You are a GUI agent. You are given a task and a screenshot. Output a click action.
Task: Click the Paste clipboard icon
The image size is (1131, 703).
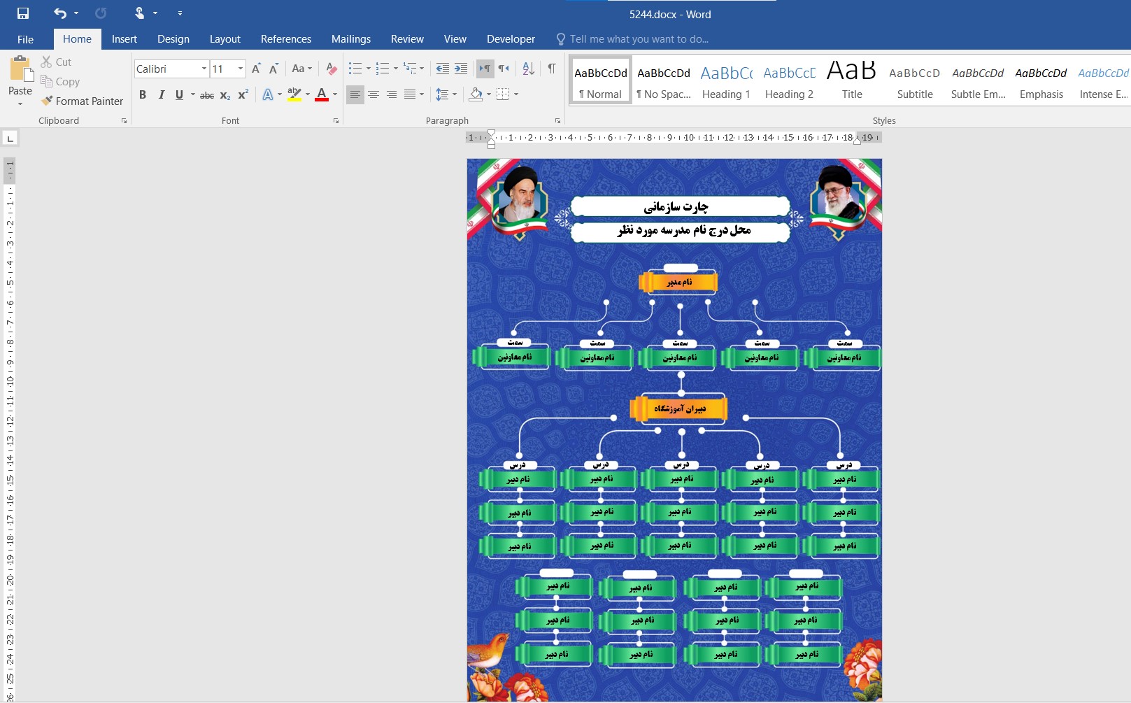point(20,69)
